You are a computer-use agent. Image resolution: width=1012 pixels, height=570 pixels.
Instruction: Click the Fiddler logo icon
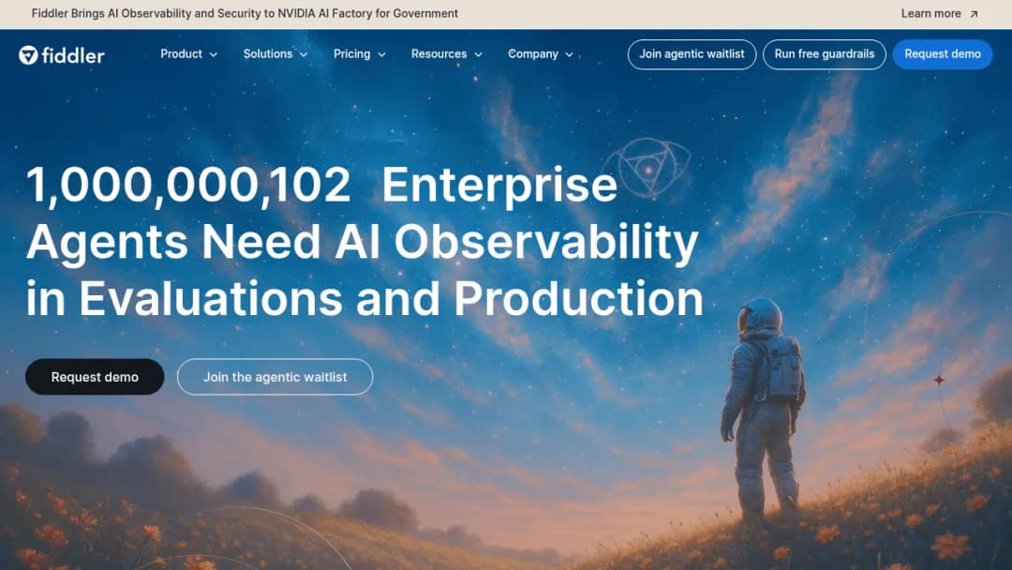[x=28, y=55]
